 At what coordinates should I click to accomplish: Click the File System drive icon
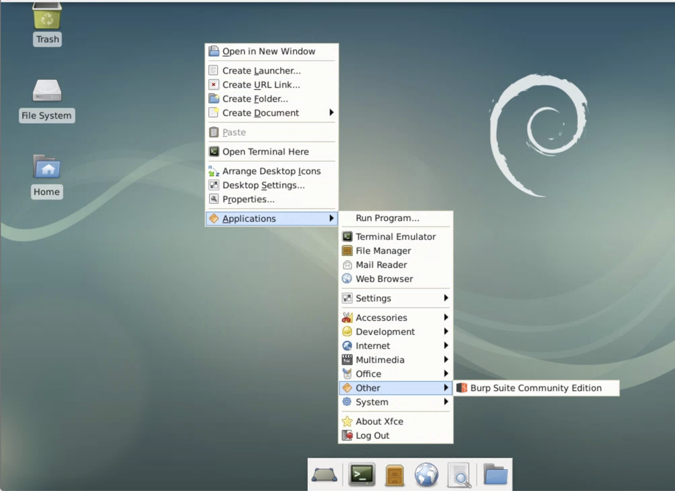[47, 92]
